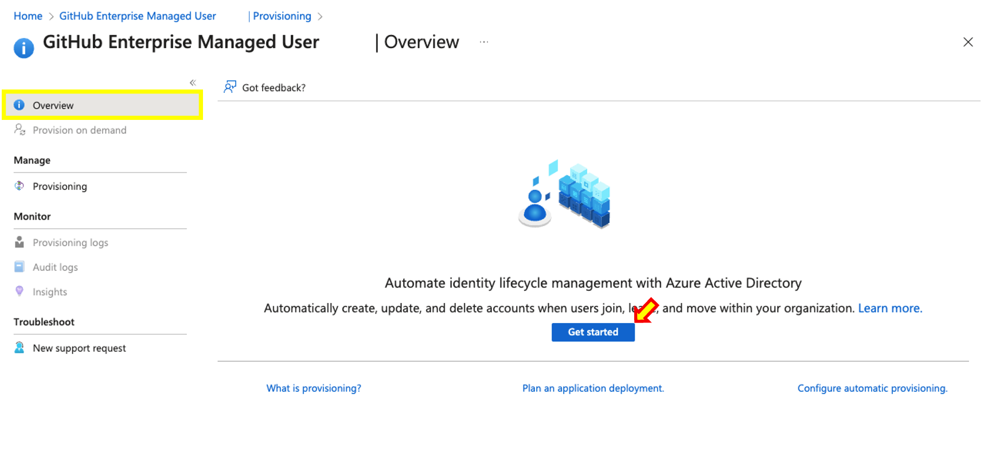Go to GitHub Enterprise Managed User breadcrumb

pyautogui.click(x=138, y=16)
